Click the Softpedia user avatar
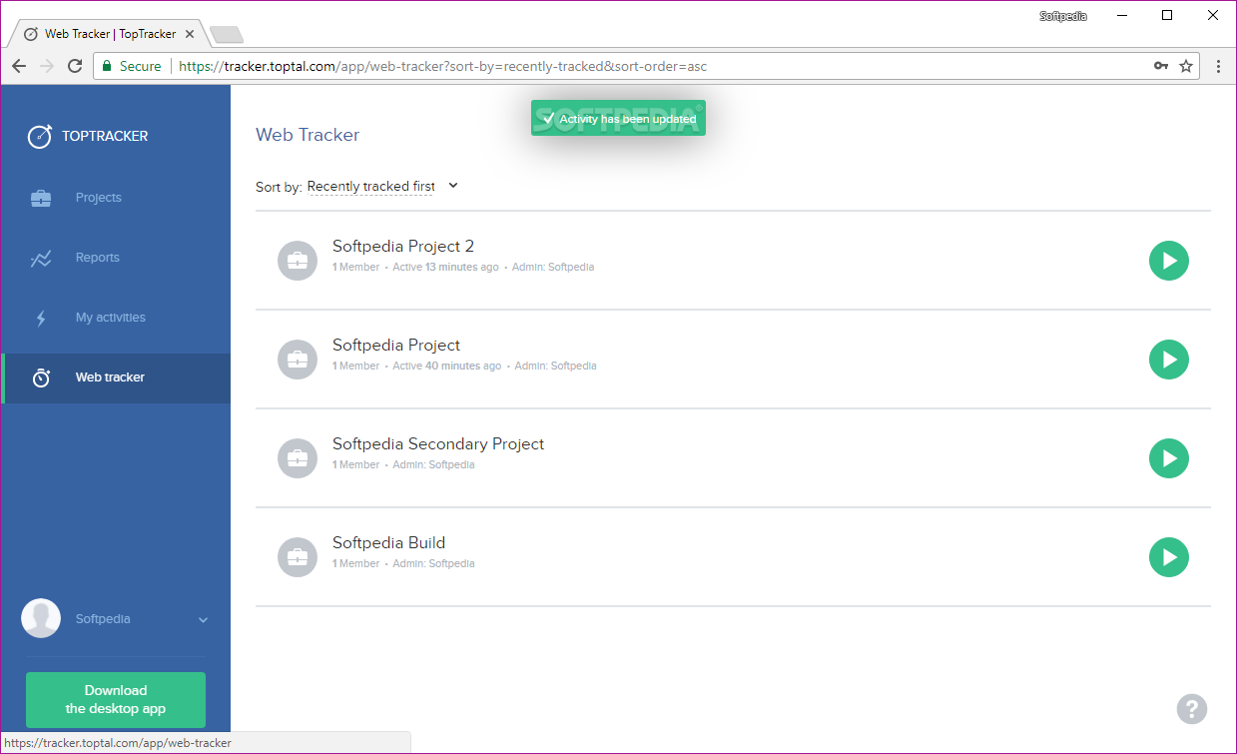Screen dimensions: 1237x754 click(x=41, y=618)
